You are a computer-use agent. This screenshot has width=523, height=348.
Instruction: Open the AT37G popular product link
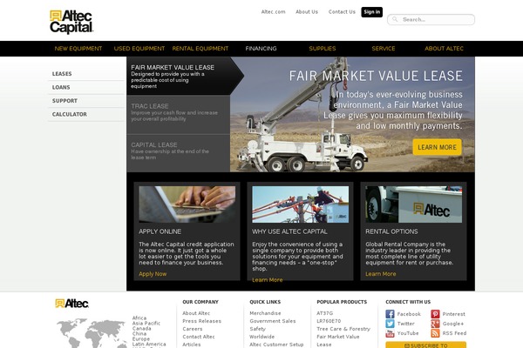[x=325, y=313]
